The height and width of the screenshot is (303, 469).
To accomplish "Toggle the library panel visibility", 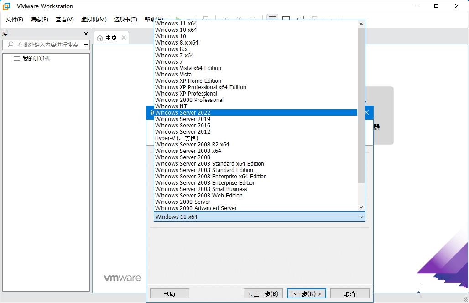I will click(272, 17).
